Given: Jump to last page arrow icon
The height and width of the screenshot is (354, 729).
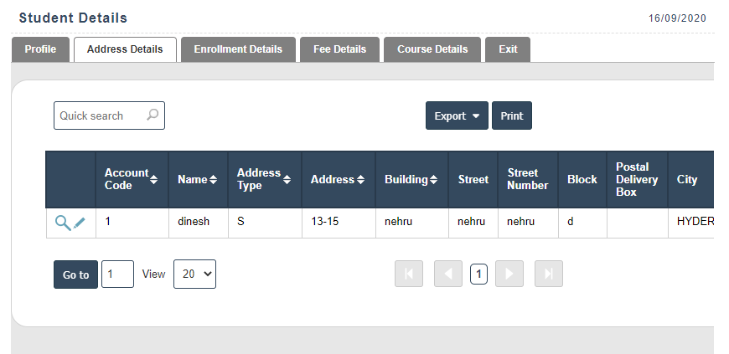Looking at the screenshot, I should point(548,274).
